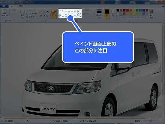Click the zoom-in plus button
The height and width of the screenshot is (124, 165).
pyautogui.click(x=160, y=121)
